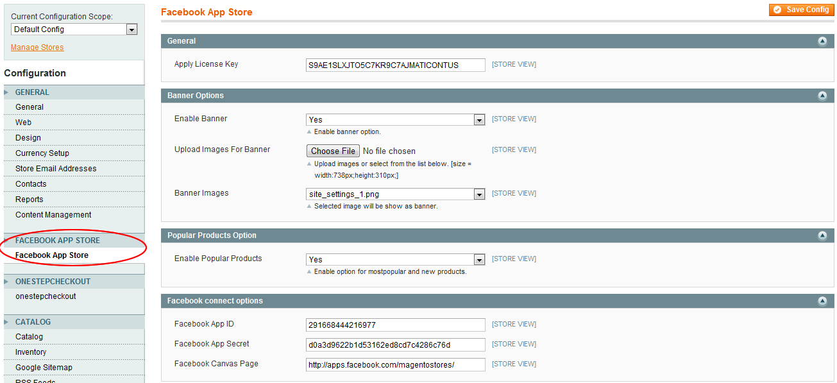Click the 'Enable Popular Products' label
The image size is (837, 383).
[x=218, y=259]
